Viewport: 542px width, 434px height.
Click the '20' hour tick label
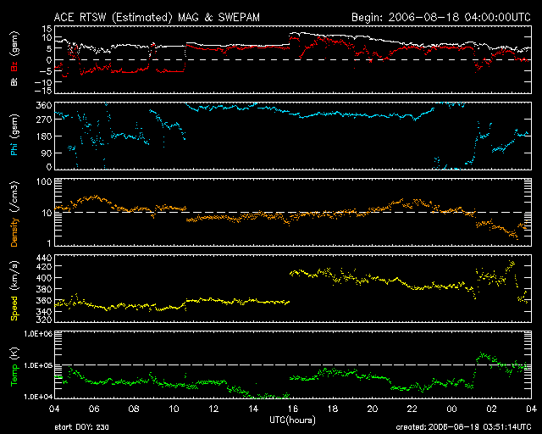[x=373, y=409]
